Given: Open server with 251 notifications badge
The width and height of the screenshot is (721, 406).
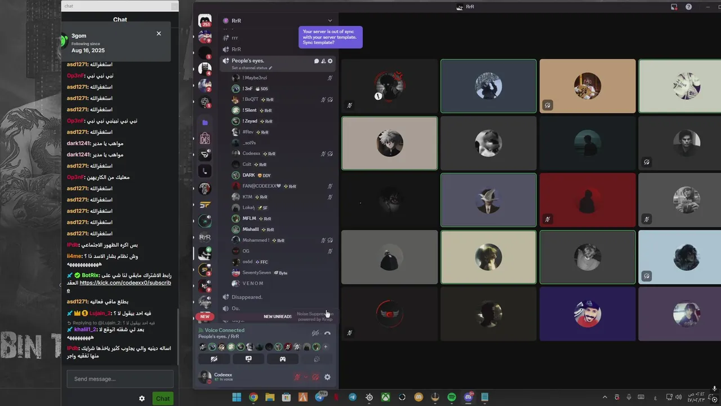Looking at the screenshot, I should [205, 21].
